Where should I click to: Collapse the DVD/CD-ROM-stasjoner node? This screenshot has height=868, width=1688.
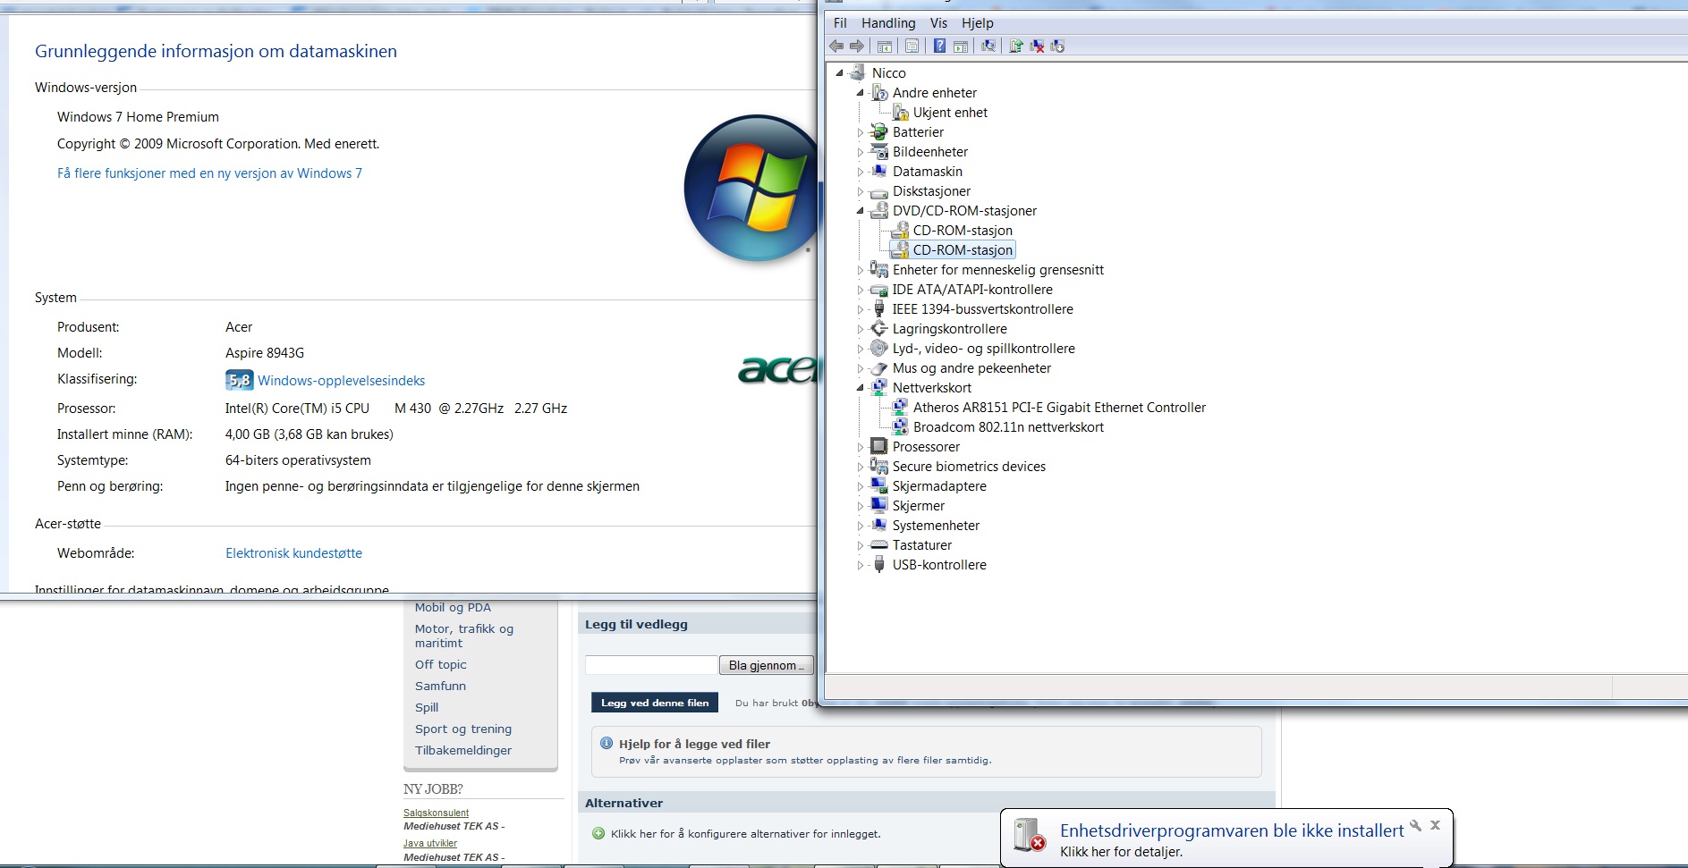tap(861, 211)
